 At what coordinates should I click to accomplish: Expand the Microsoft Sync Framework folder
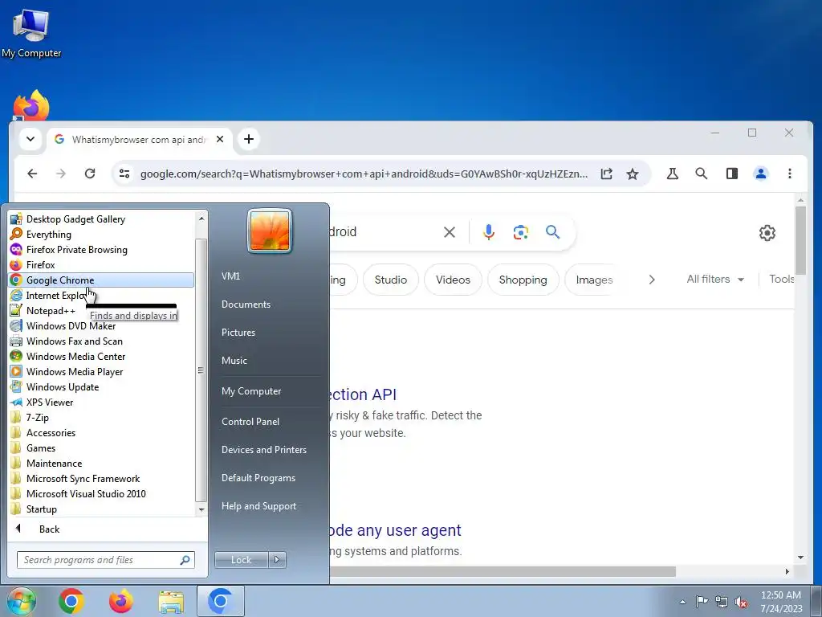point(101,479)
